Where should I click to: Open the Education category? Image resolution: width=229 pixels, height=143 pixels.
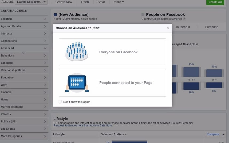(x=24, y=77)
